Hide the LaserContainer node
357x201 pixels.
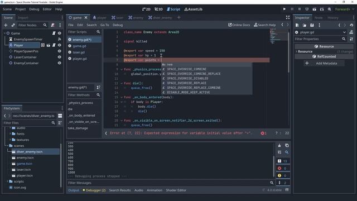pyautogui.click(x=60, y=57)
